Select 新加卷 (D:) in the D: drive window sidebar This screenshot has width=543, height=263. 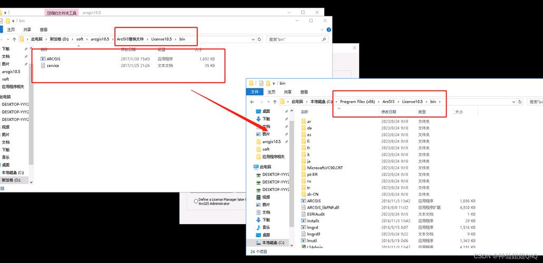[x=11, y=180]
